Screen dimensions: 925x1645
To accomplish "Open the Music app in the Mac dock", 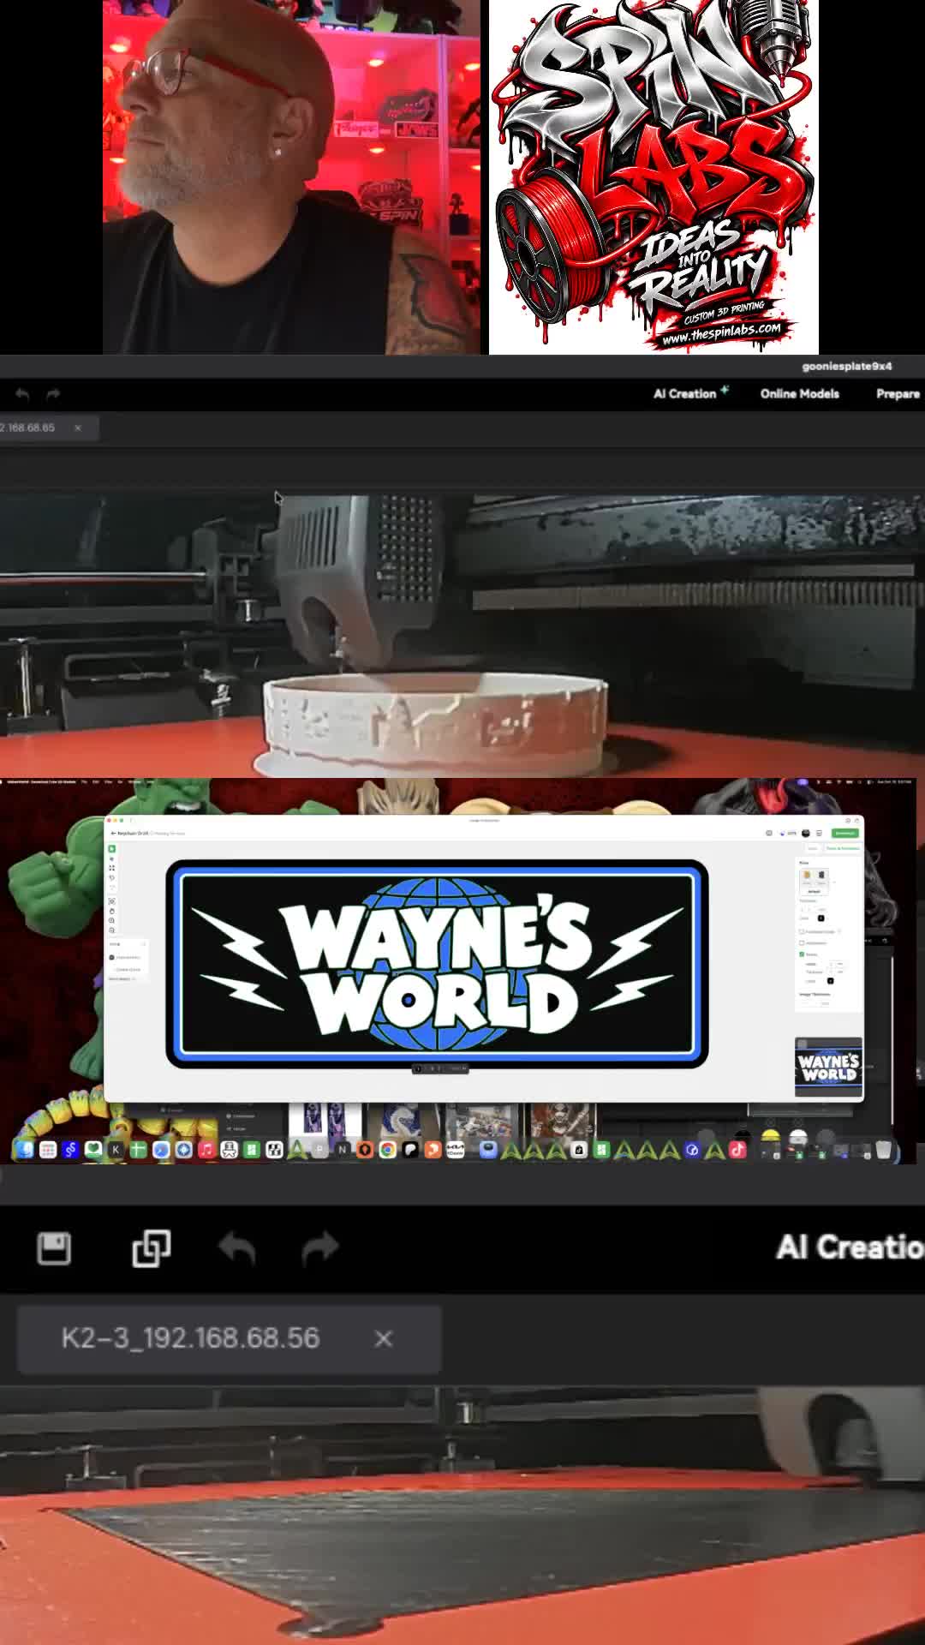I will point(206,1150).
